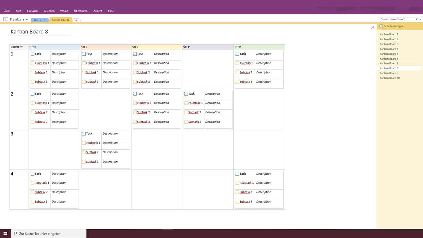The height and width of the screenshot is (238, 423).
Task: Check the Task checkbox in Priority 1 first column
Action: 33,53
